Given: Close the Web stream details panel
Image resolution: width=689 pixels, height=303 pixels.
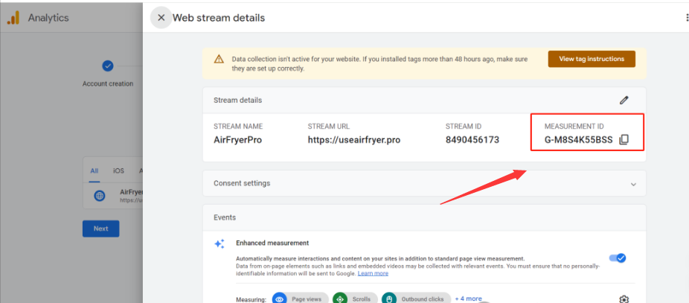Looking at the screenshot, I should (161, 18).
